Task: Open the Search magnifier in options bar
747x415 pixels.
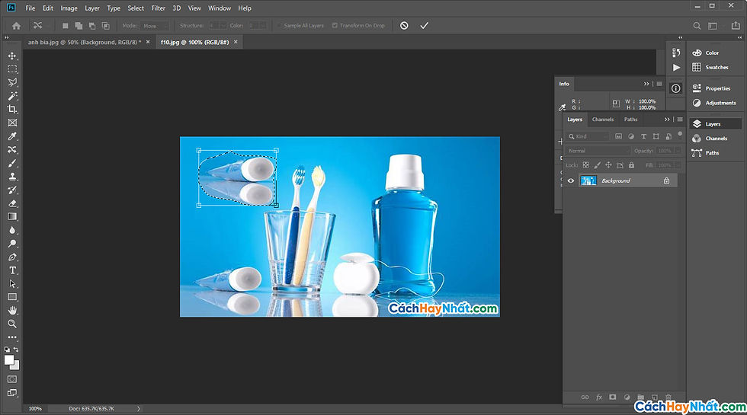Action: [697, 26]
